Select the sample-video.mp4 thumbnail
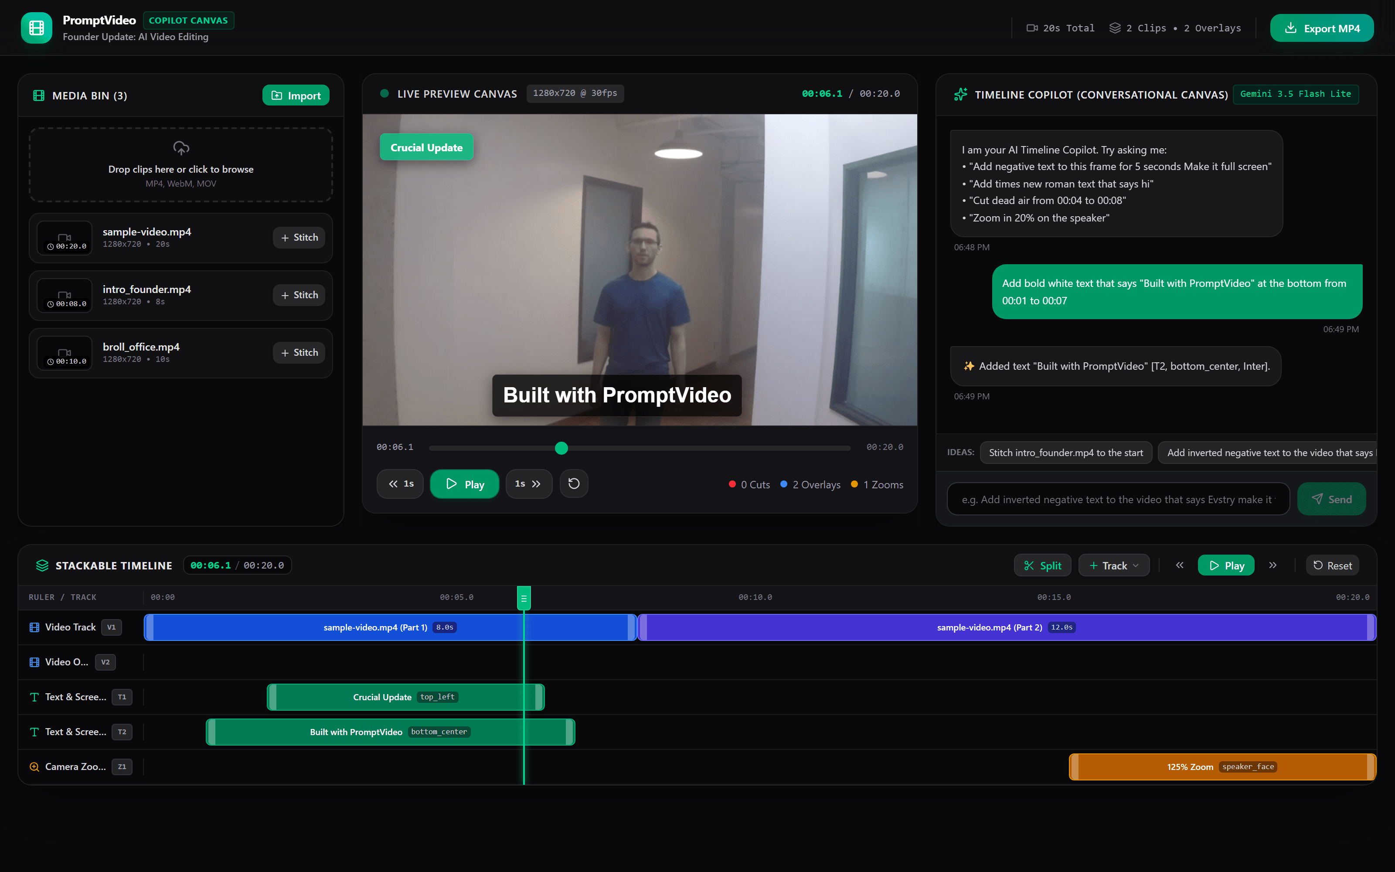The height and width of the screenshot is (872, 1395). coord(65,238)
